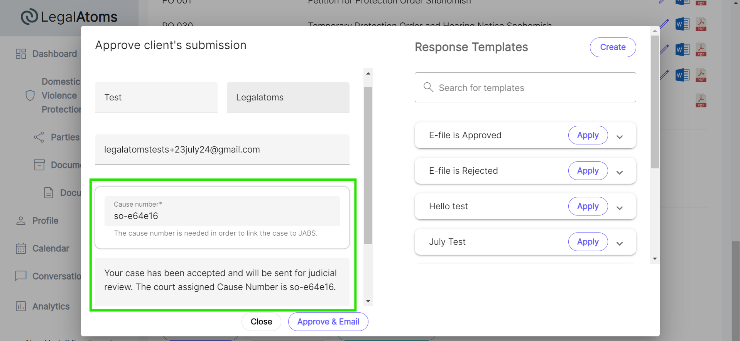Click the form's vertical scrollbar thumb

coord(368,165)
